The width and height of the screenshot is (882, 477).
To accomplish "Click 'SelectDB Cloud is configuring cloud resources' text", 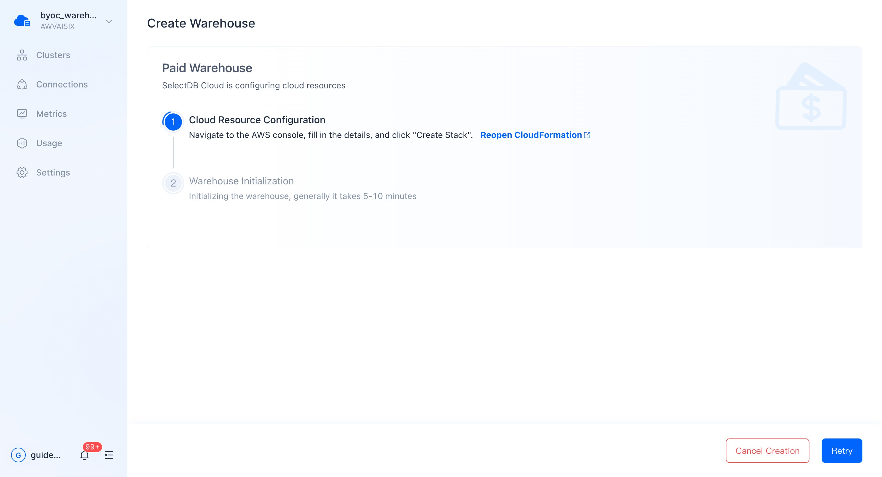I will click(x=254, y=86).
